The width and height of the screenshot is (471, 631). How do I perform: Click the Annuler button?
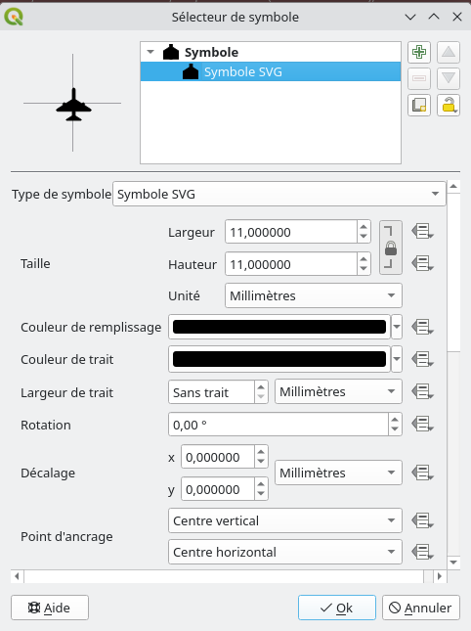pyautogui.click(x=421, y=608)
